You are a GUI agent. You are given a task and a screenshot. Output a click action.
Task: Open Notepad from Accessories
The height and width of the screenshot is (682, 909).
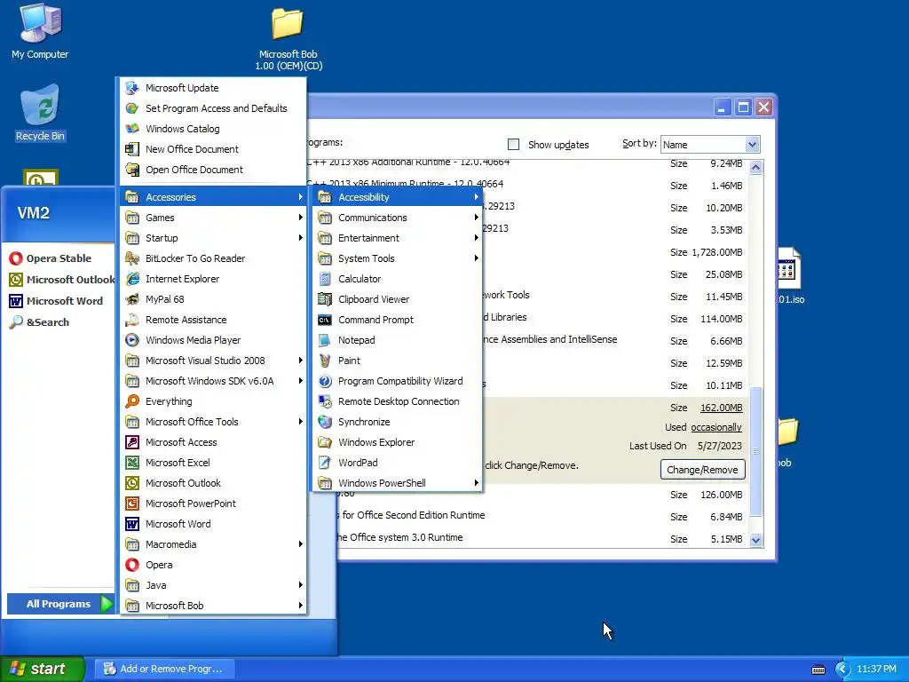[398, 340]
